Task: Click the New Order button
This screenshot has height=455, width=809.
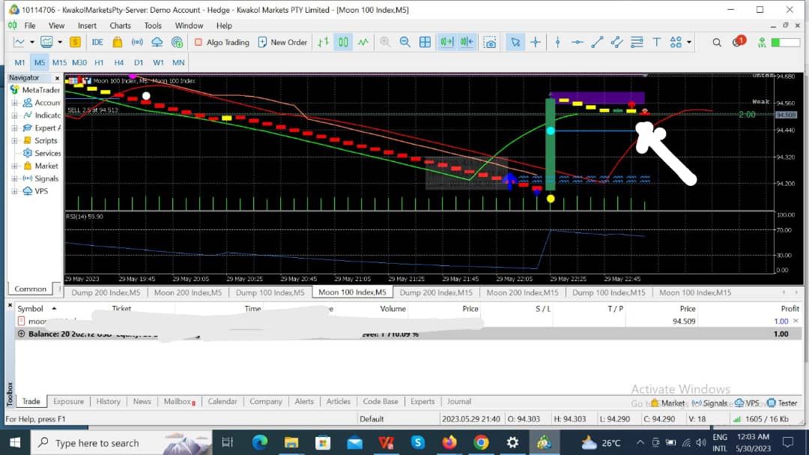Action: [282, 42]
